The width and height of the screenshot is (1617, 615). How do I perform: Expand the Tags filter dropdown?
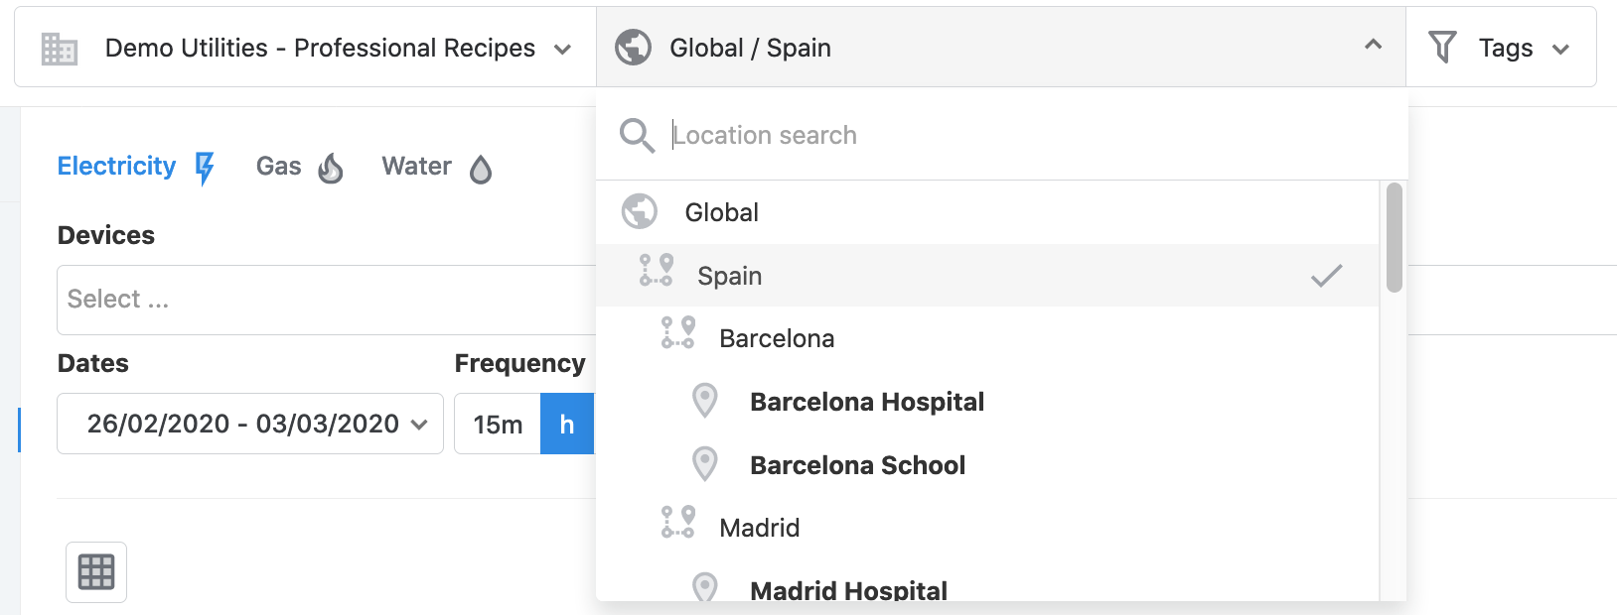(x=1501, y=48)
